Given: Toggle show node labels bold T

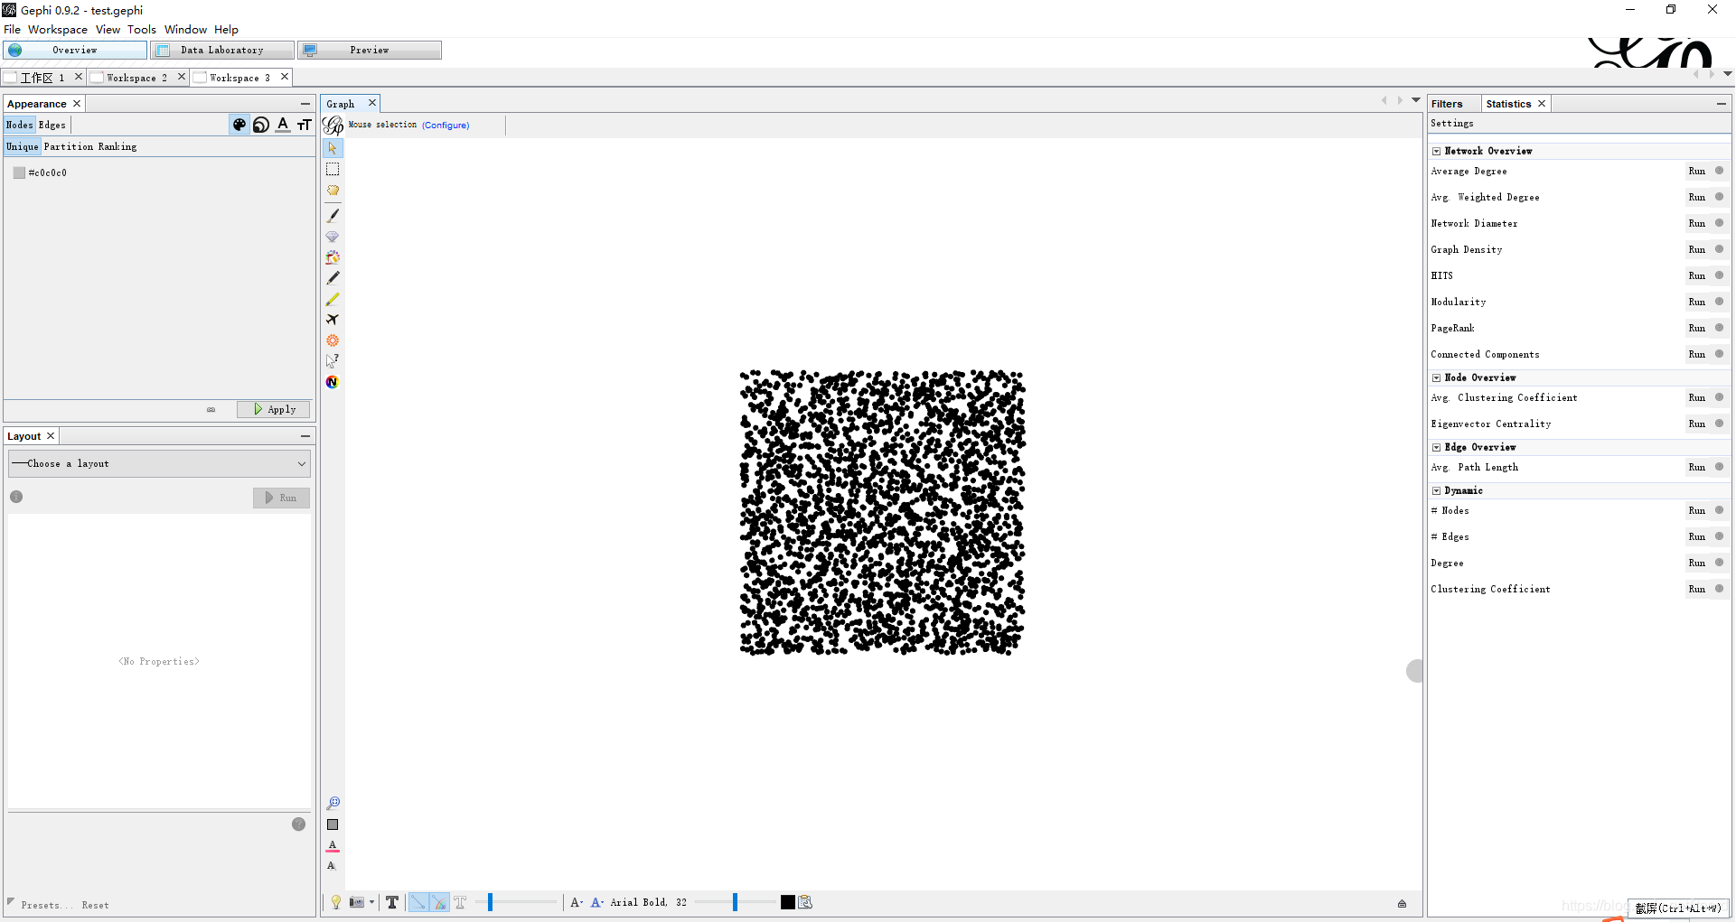Looking at the screenshot, I should [x=392, y=902].
